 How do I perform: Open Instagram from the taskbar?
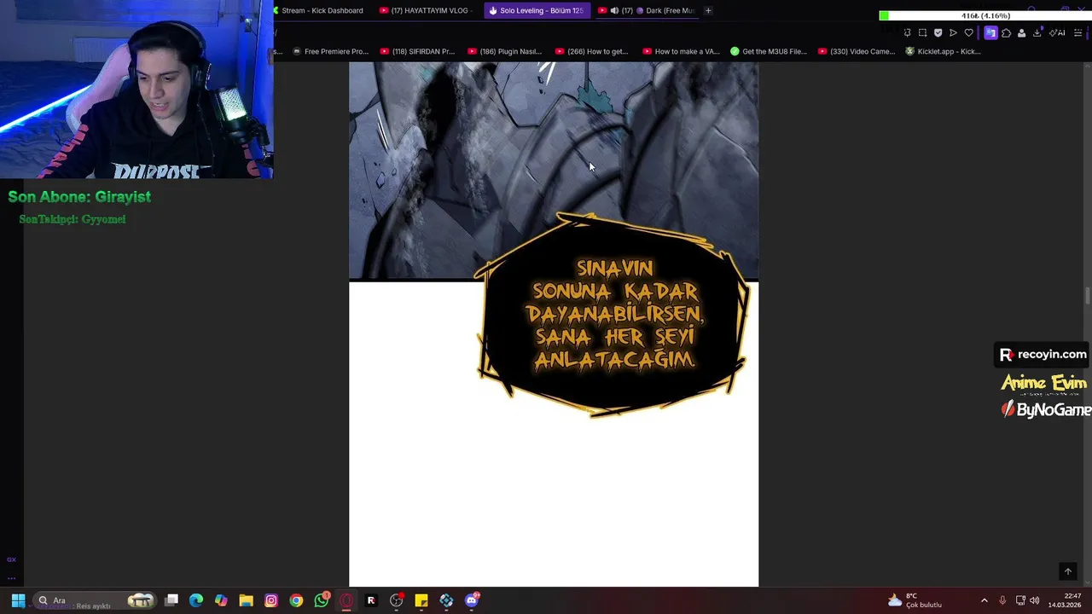coord(271,600)
